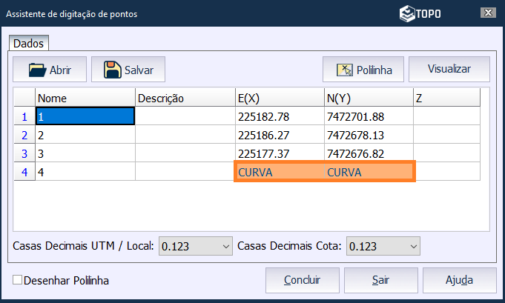Select the highlighted CURVA cell under E(X)
Viewport: 505px width, 303px height.
point(278,172)
